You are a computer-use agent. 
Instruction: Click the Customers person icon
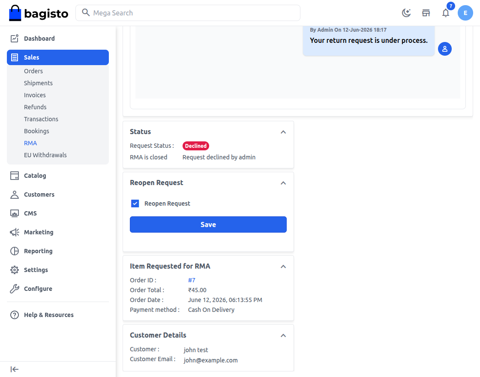[x=15, y=194]
